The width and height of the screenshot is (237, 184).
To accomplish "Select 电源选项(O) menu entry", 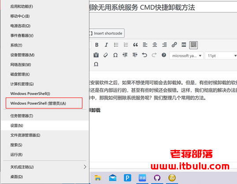I will [x=45, y=26].
